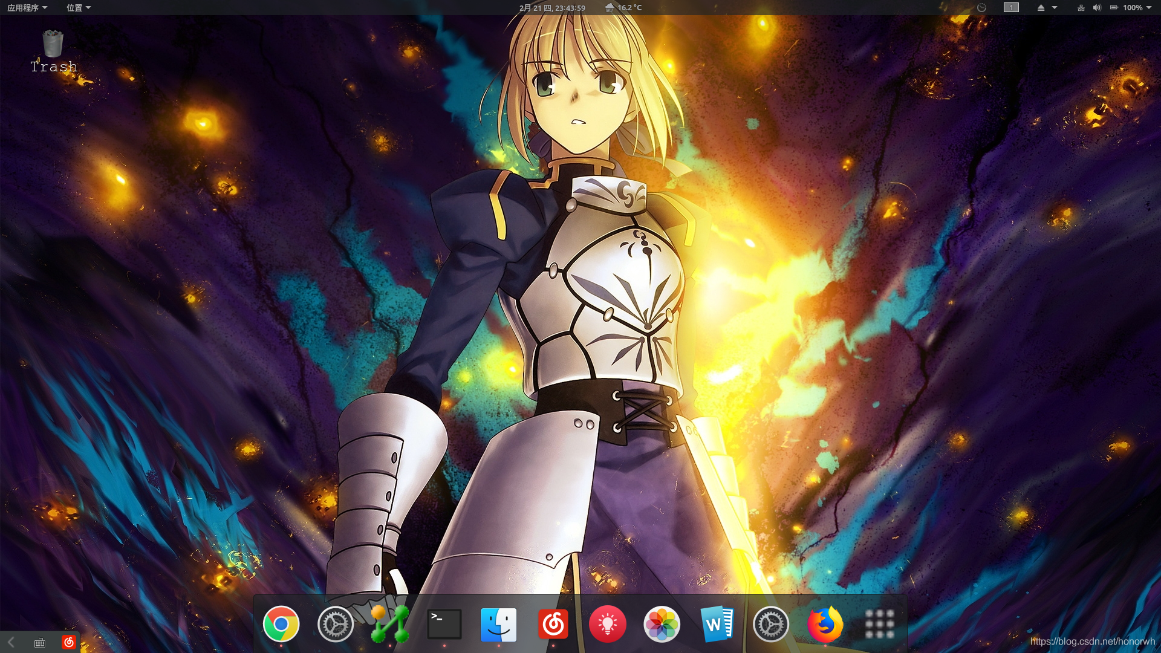Launch the Word-style document app in the dock
Viewport: 1161px width, 653px height.
pyautogui.click(x=717, y=624)
